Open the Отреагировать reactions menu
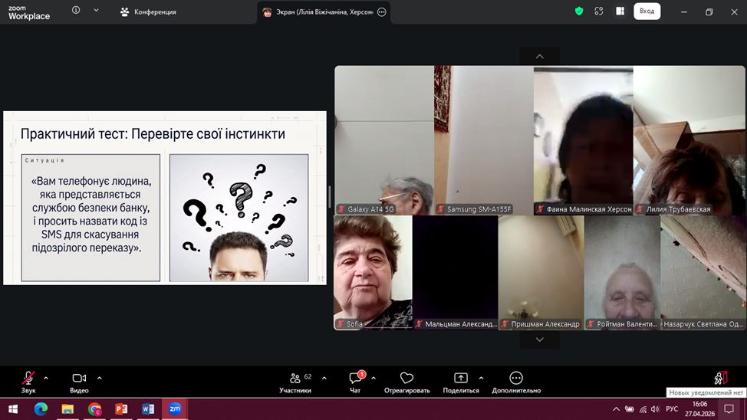Image resolution: width=747 pixels, height=420 pixels. 406,379
